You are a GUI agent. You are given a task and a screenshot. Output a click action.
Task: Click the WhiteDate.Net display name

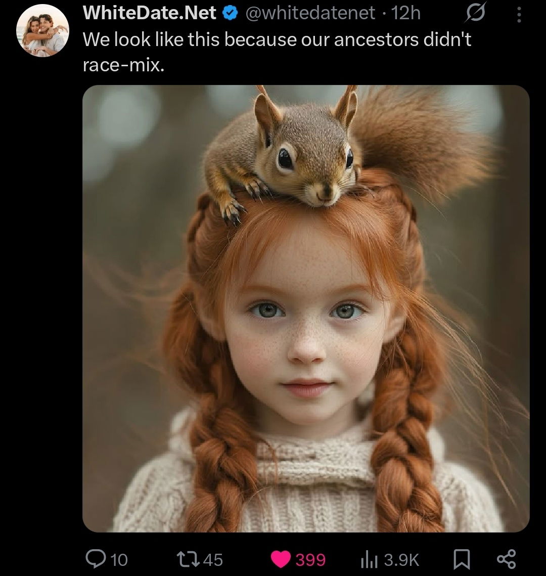pos(150,13)
